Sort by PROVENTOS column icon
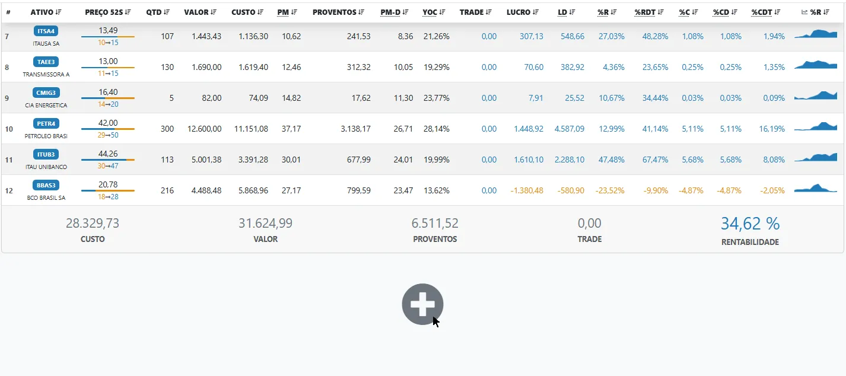 tap(361, 12)
